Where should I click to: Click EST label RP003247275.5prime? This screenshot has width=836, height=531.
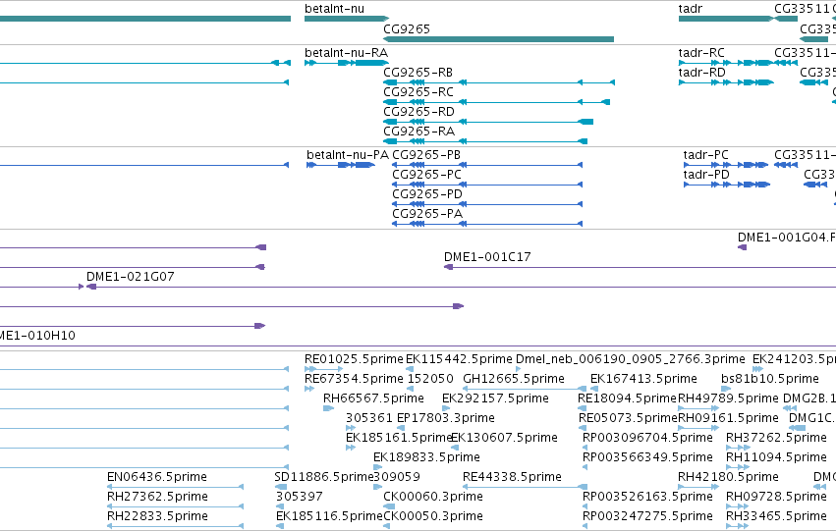coord(647,517)
